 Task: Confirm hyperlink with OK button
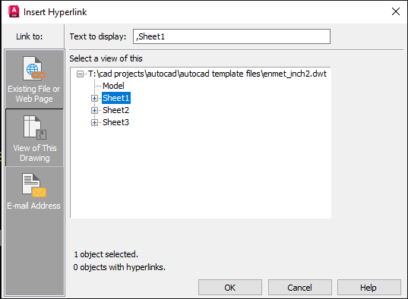click(230, 288)
